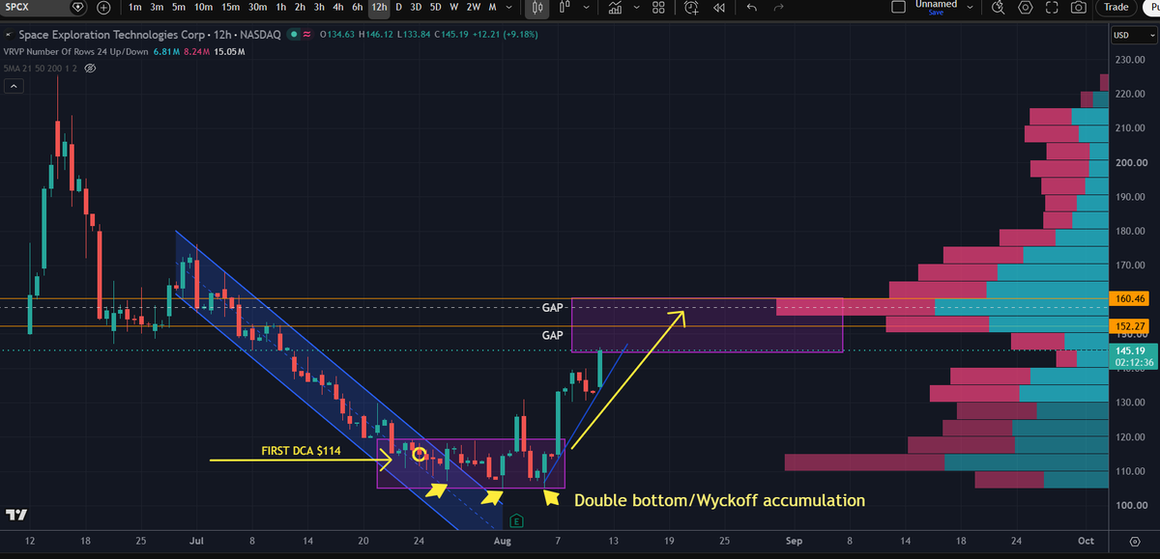The height and width of the screenshot is (559, 1160).
Task: Click the green market status dot
Action: tap(293, 34)
